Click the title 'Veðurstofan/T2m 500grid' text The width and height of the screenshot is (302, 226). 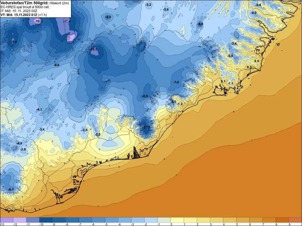coord(24,3)
